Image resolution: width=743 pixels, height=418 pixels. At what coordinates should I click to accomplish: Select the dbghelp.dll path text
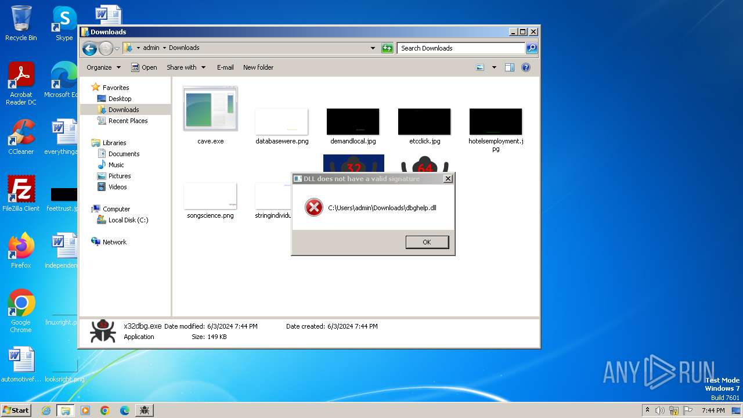pyautogui.click(x=382, y=207)
